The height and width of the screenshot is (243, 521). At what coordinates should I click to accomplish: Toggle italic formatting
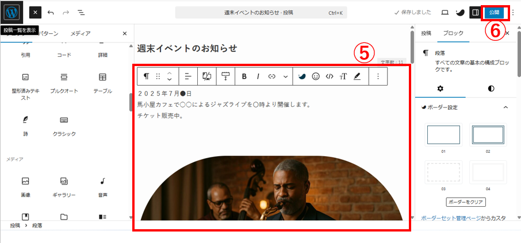pyautogui.click(x=258, y=76)
